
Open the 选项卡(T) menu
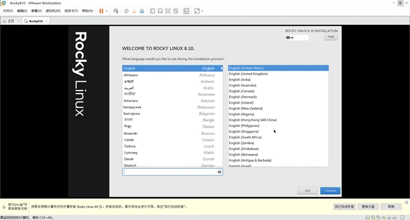(x=71, y=11)
